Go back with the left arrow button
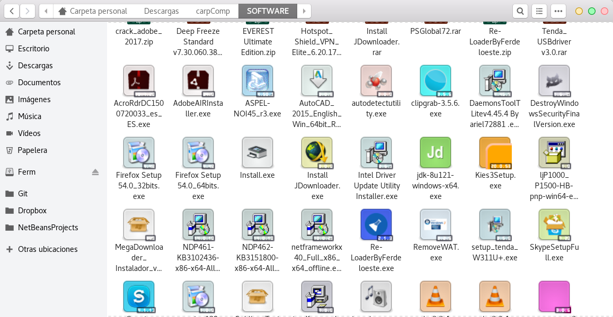This screenshot has width=613, height=317. [12, 11]
